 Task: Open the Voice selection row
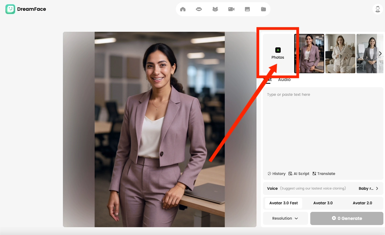click(x=323, y=188)
